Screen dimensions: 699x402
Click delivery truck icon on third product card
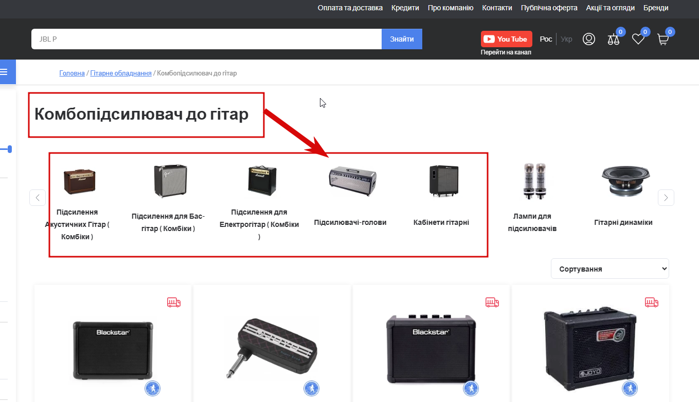point(492,302)
